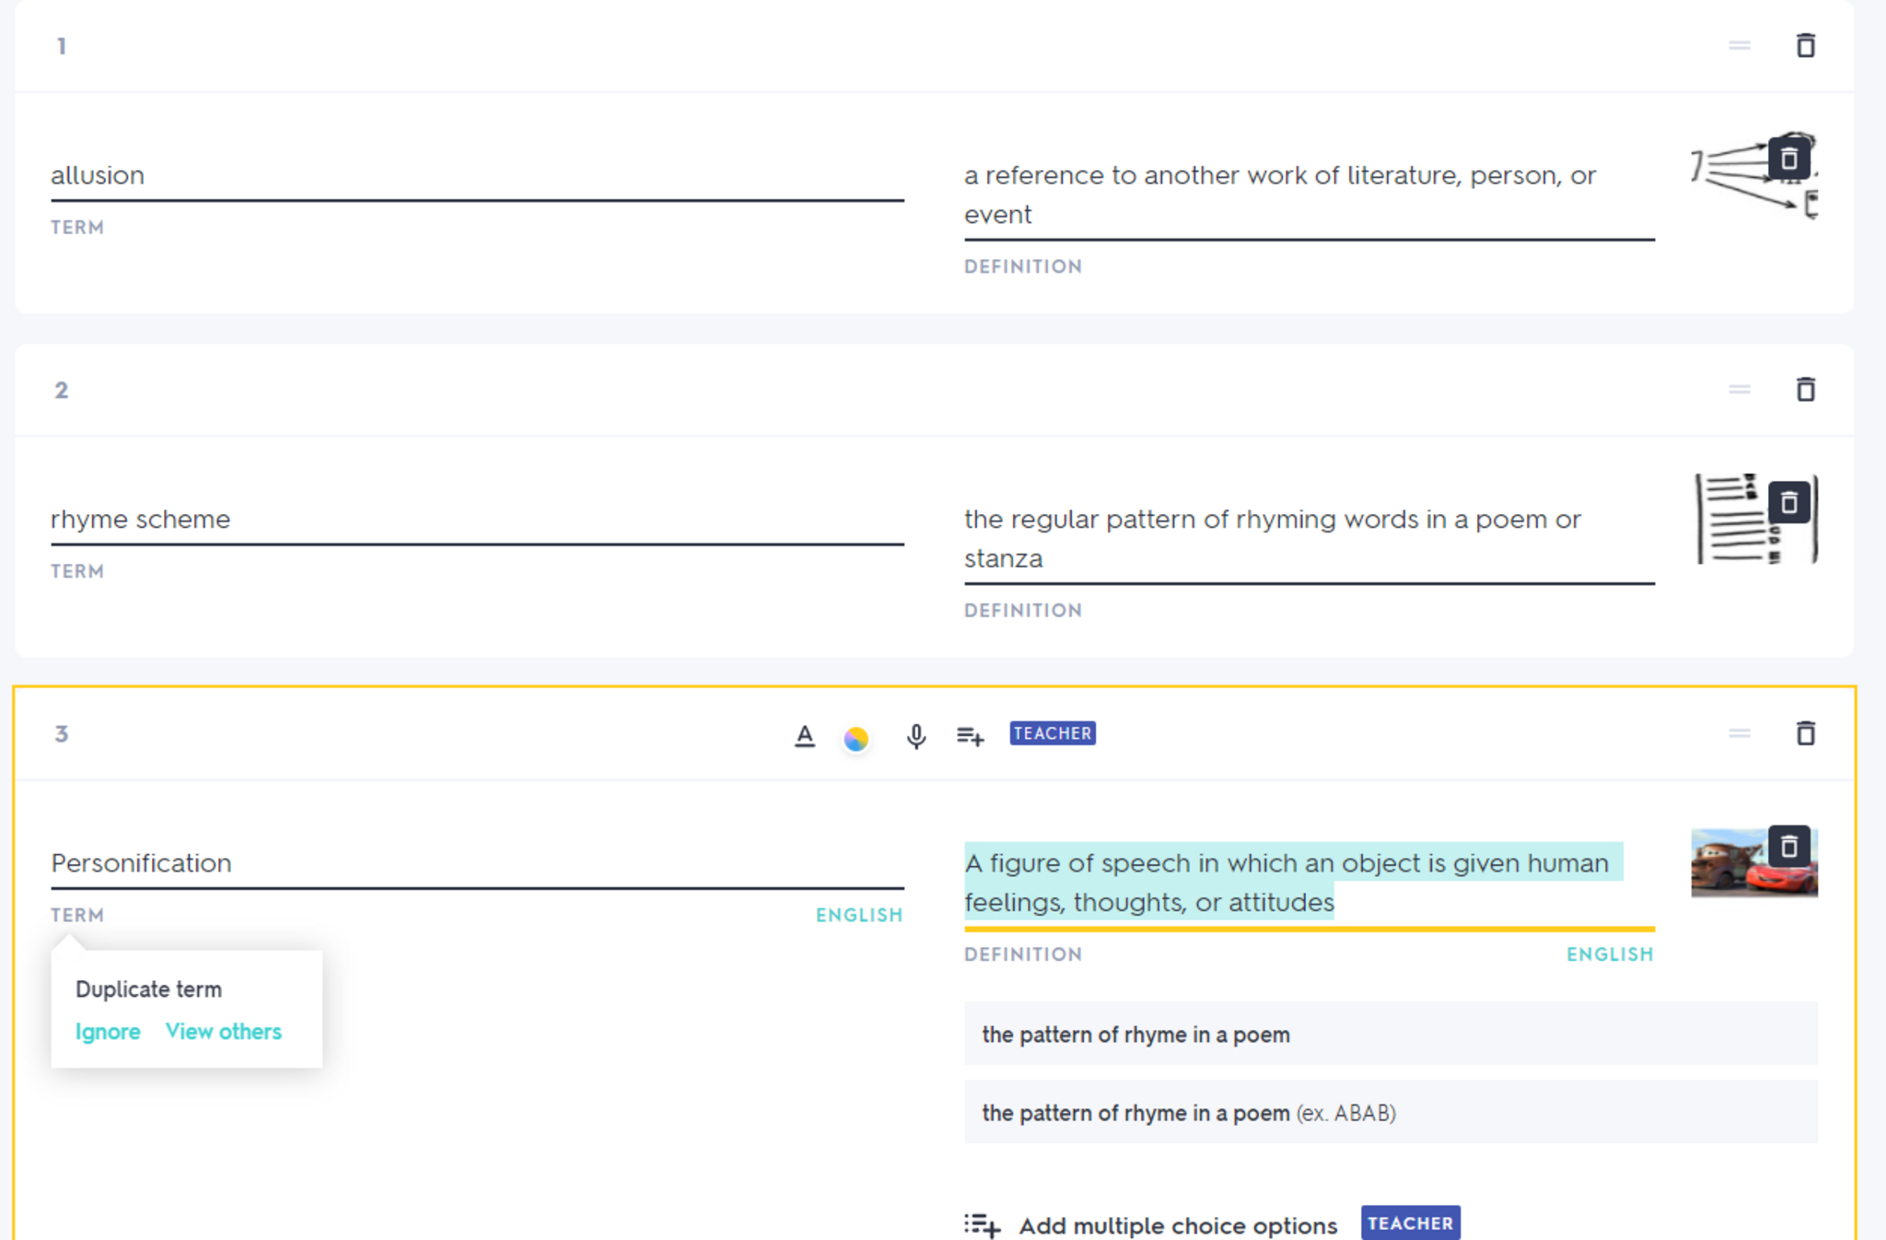This screenshot has width=1886, height=1240.
Task: Click the allusion term input field
Action: pyautogui.click(x=476, y=175)
